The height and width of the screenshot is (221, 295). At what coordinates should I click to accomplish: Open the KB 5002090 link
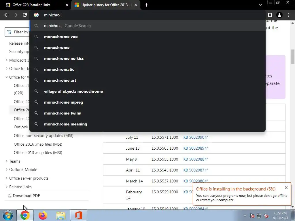coord(195,137)
